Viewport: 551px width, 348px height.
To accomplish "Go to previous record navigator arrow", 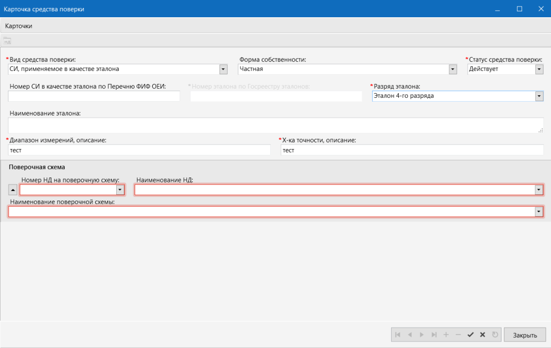I will tap(409, 335).
